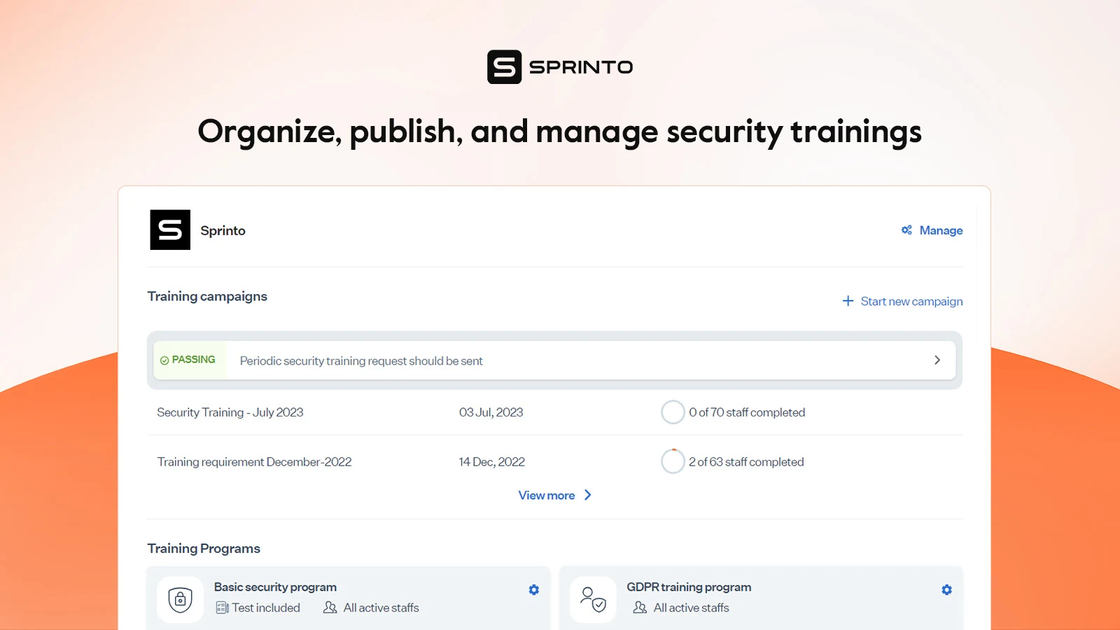The height and width of the screenshot is (630, 1120).
Task: Select the Security Training - July 2023 campaign
Action: (230, 412)
